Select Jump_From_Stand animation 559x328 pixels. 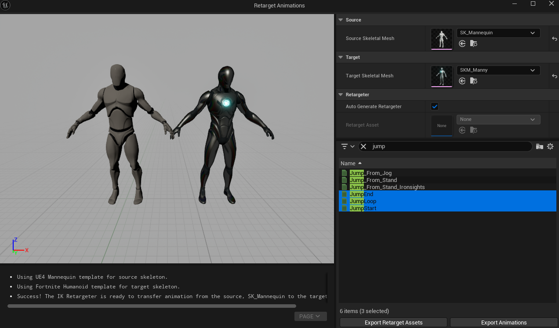(447, 180)
